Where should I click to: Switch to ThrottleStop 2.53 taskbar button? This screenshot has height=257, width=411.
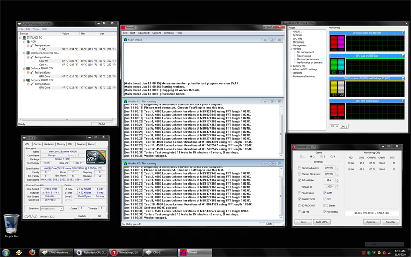pyautogui.click(x=125, y=253)
